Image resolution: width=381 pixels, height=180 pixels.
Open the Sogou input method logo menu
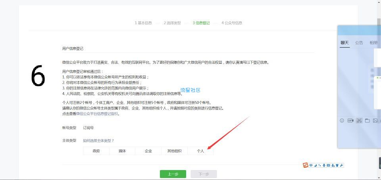306,165
